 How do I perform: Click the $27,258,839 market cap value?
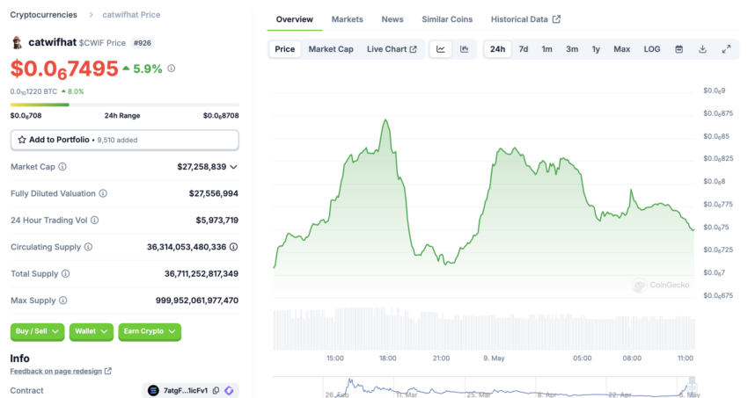(x=202, y=167)
